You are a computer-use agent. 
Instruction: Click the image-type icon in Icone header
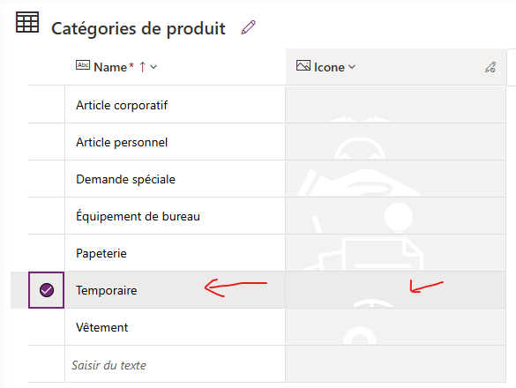coord(303,65)
